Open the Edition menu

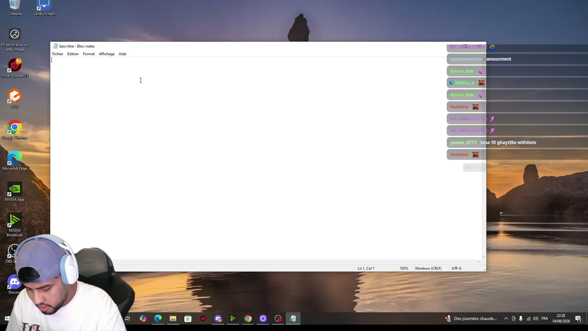click(x=73, y=54)
